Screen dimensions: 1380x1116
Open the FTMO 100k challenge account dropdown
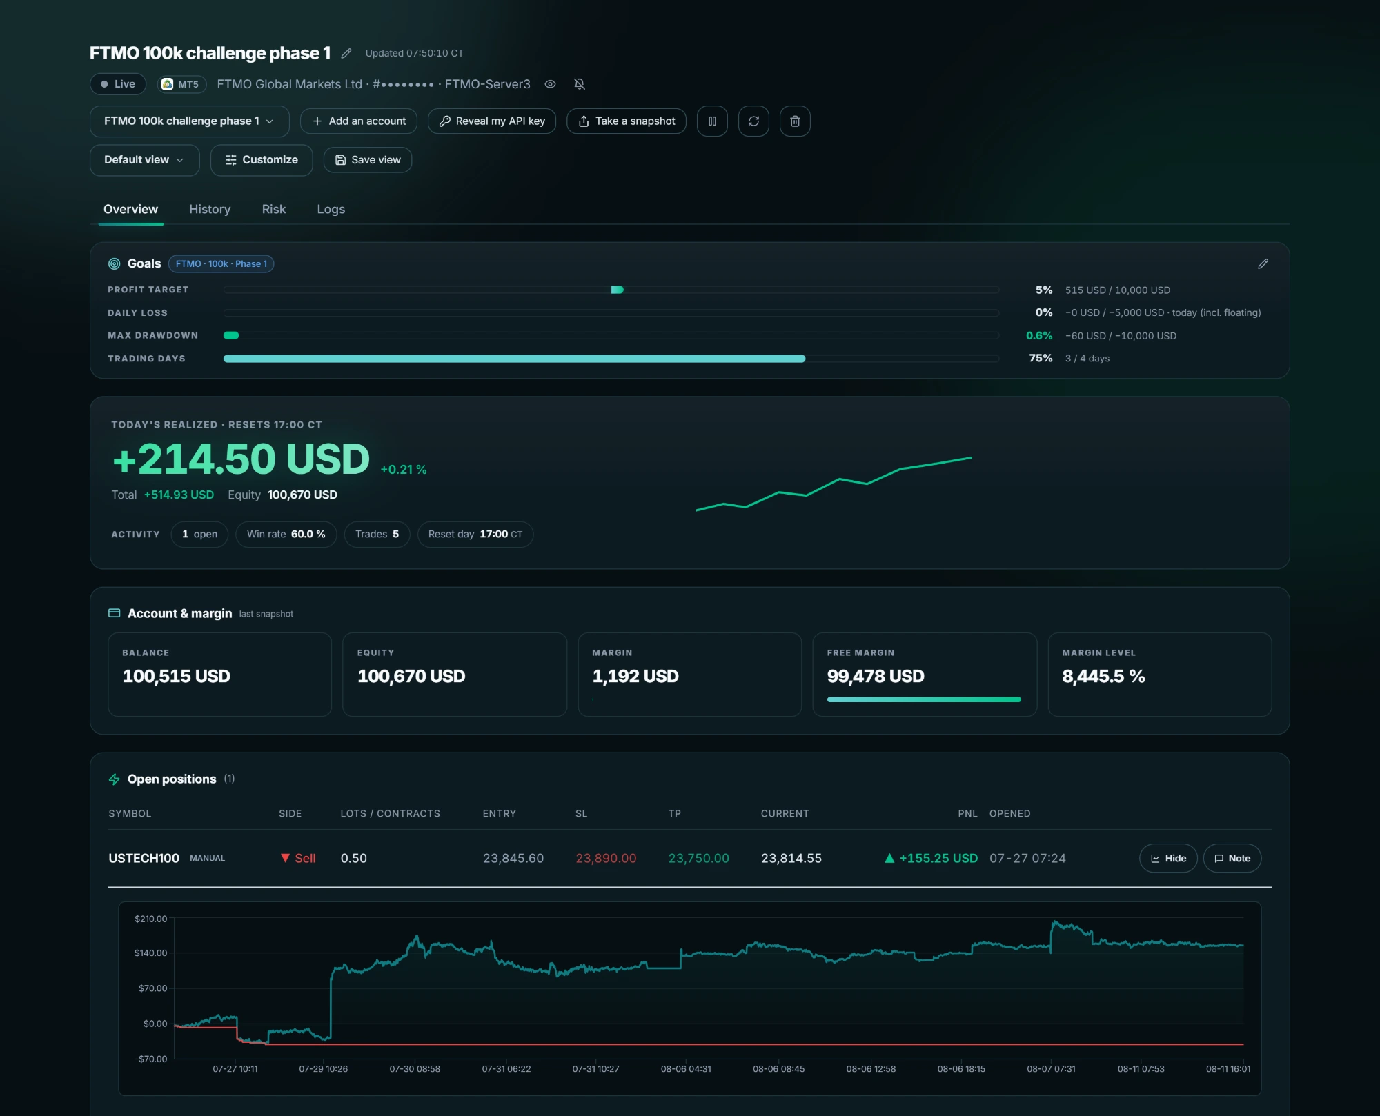(x=190, y=121)
